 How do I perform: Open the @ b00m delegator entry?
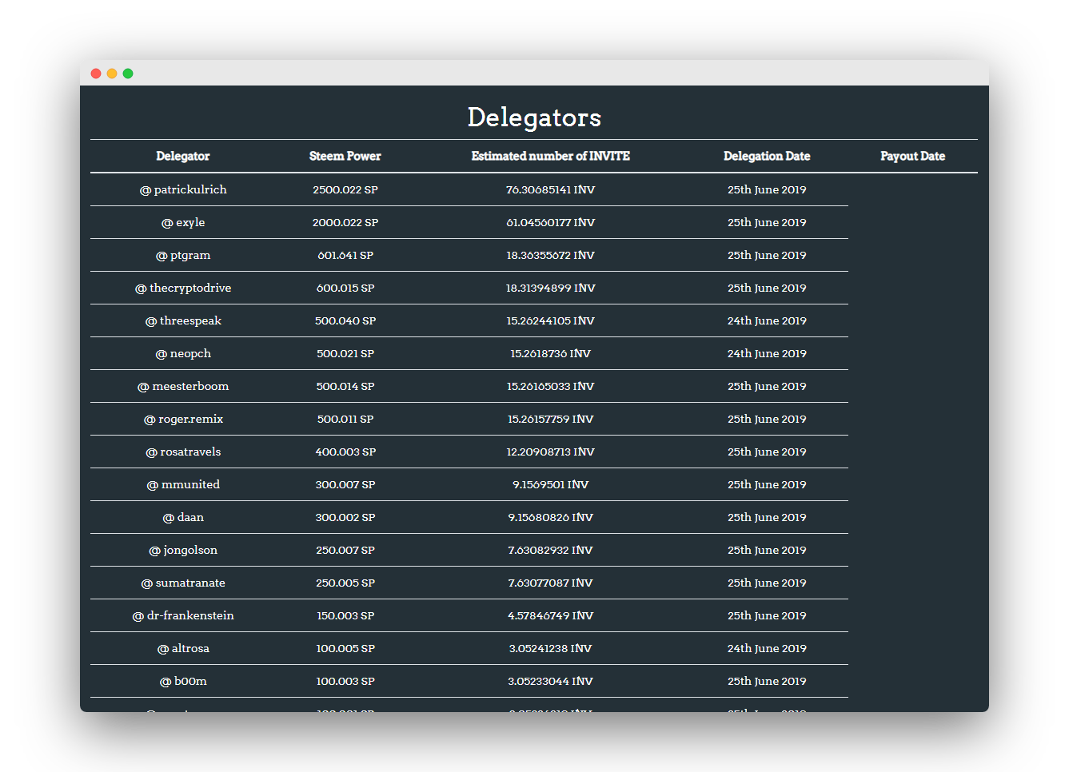183,681
